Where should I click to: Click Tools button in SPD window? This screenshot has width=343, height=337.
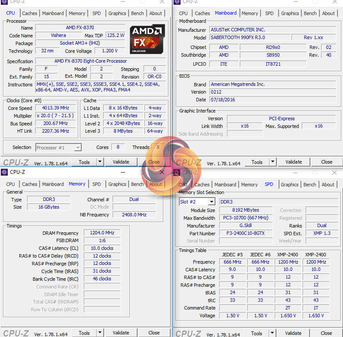click(257, 334)
